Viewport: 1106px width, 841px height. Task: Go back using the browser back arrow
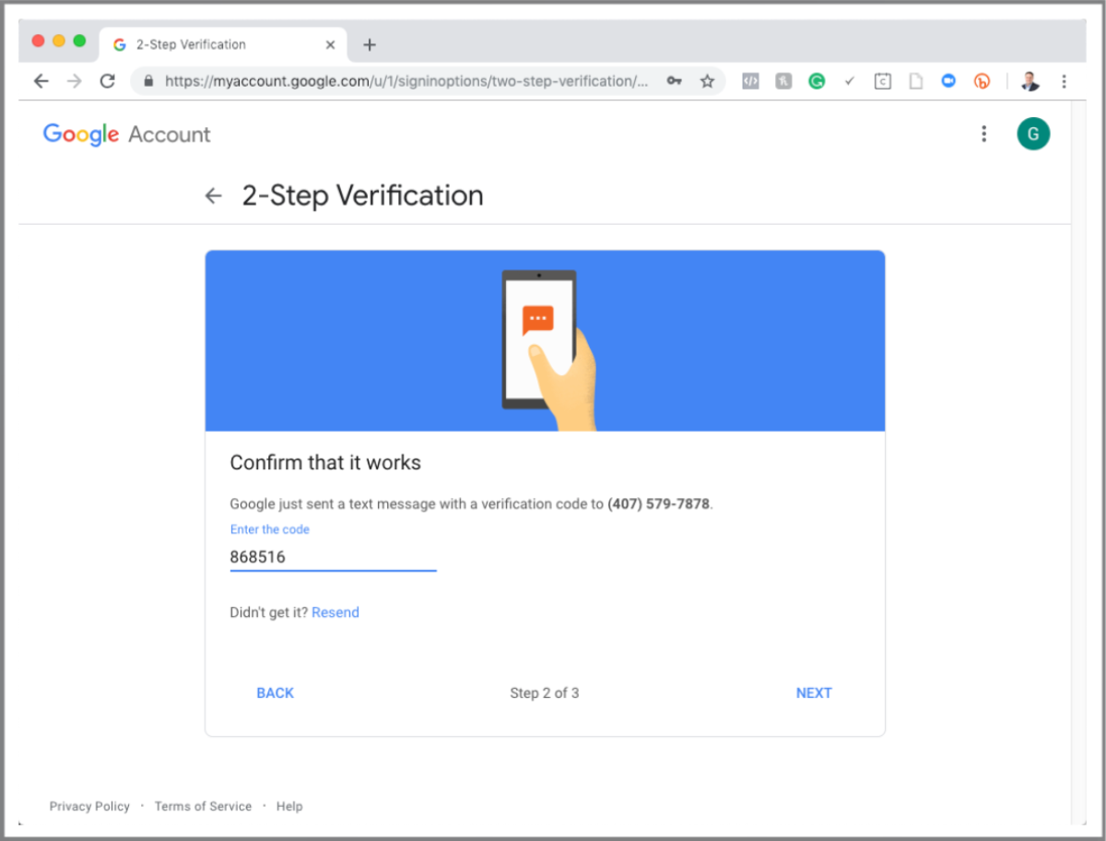click(x=41, y=81)
